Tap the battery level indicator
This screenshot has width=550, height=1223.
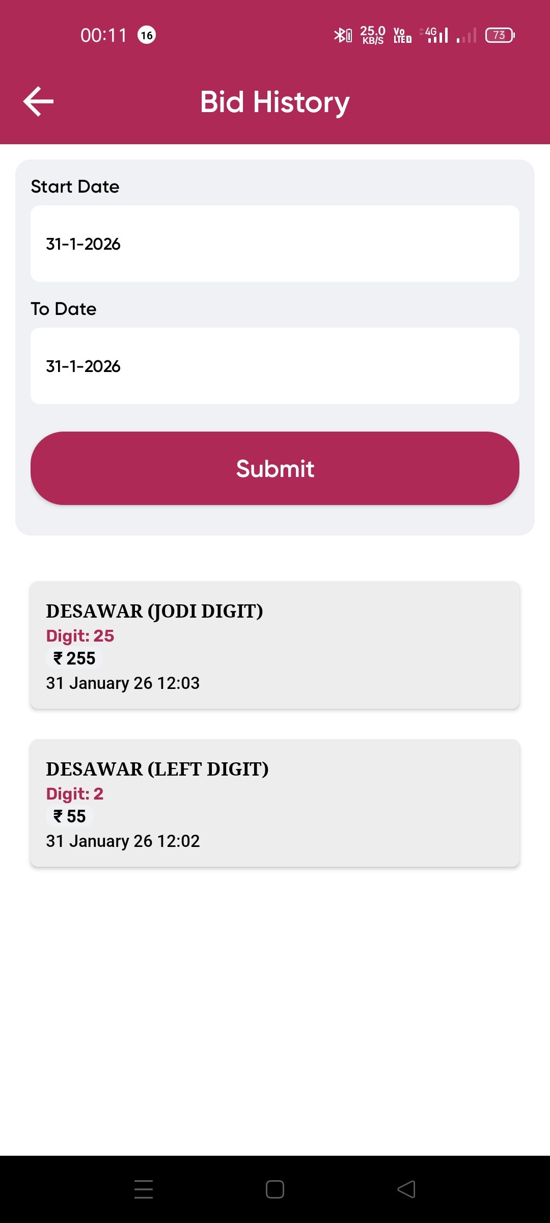coord(500,35)
